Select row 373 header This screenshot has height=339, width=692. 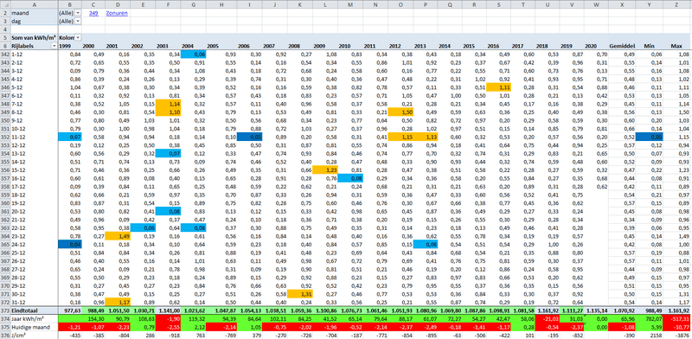point(5,310)
